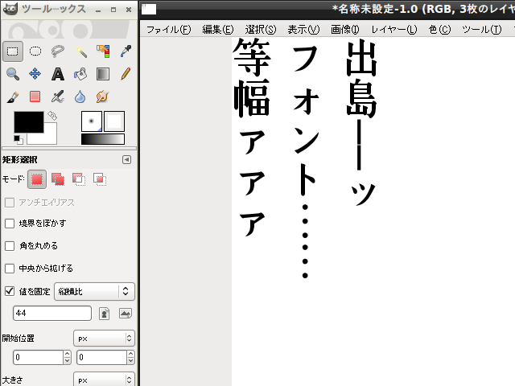
Task: Uncheck the 値を固定 checkbox
Action: tap(10, 291)
